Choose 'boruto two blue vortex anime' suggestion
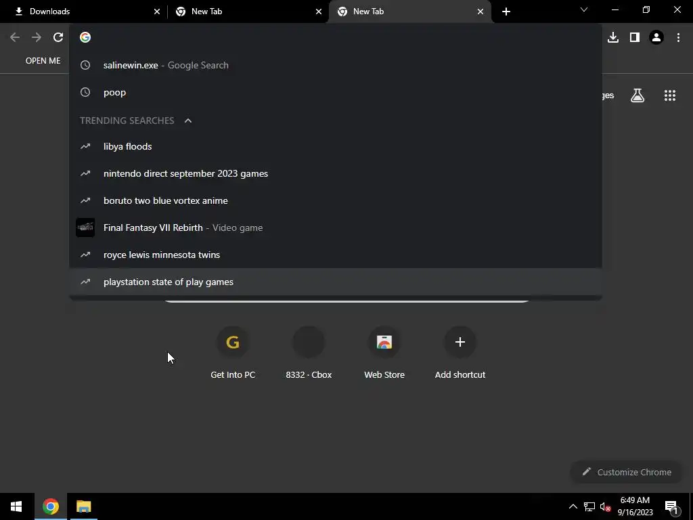This screenshot has width=693, height=520. [336, 200]
